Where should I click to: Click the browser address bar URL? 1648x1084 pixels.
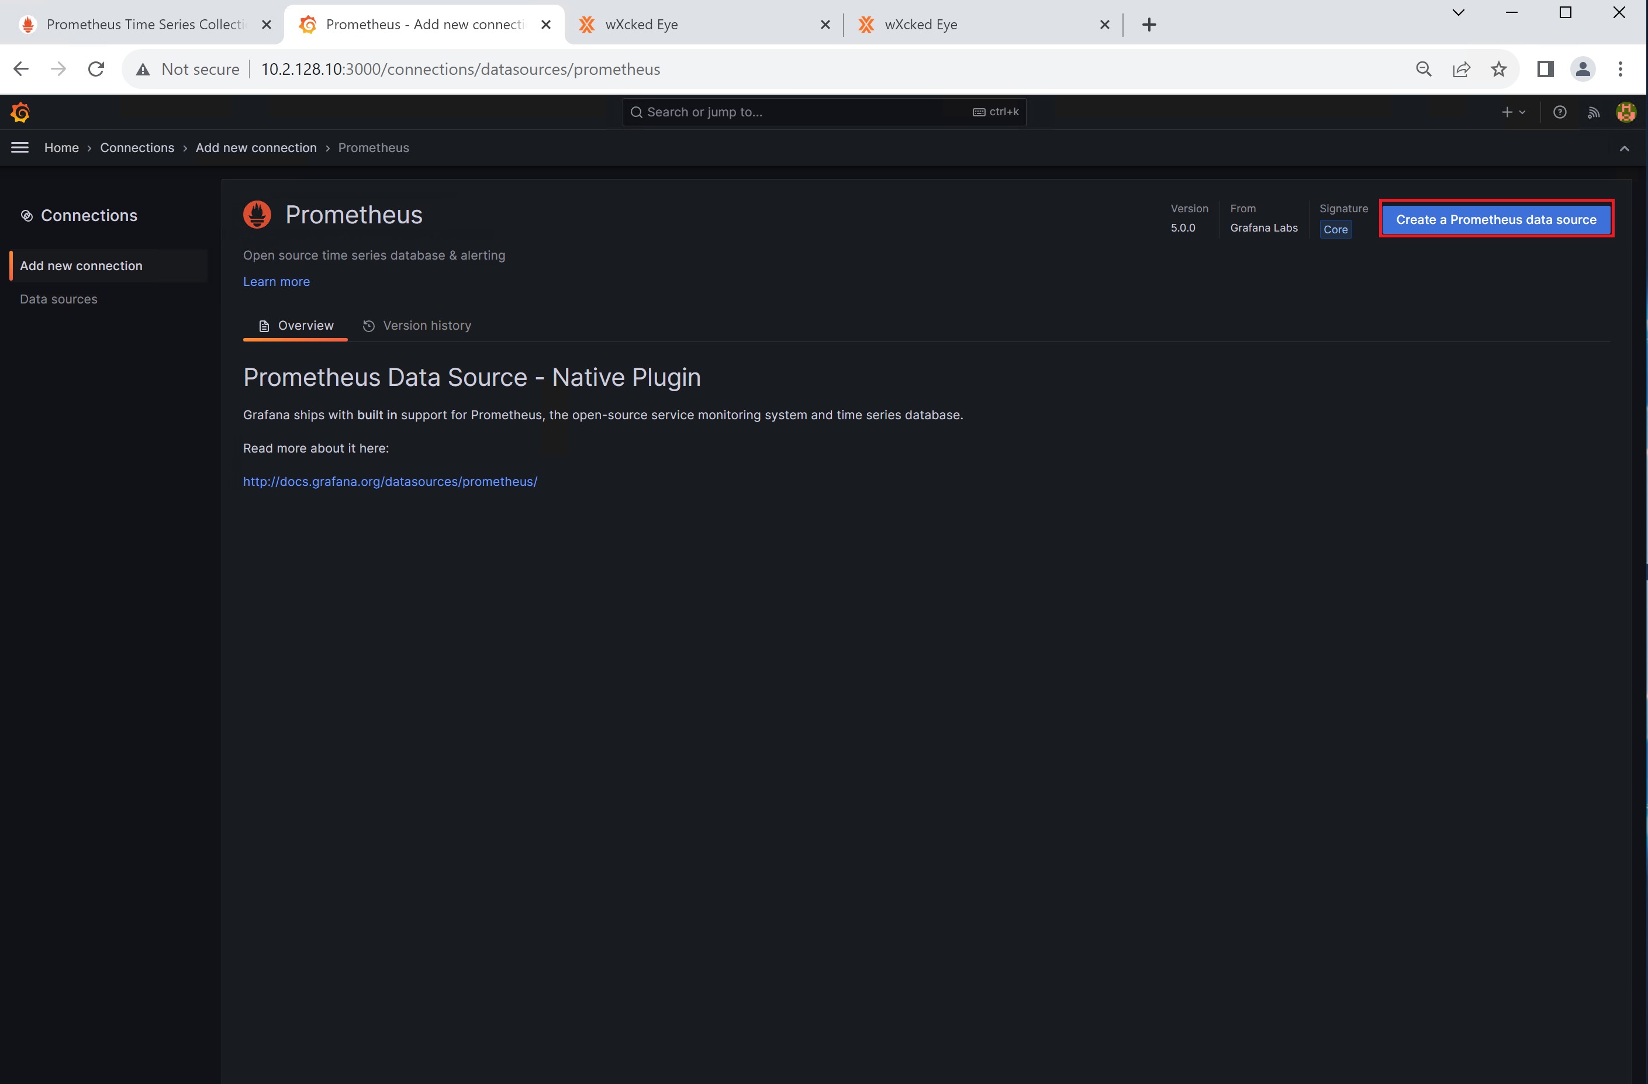pyautogui.click(x=461, y=69)
